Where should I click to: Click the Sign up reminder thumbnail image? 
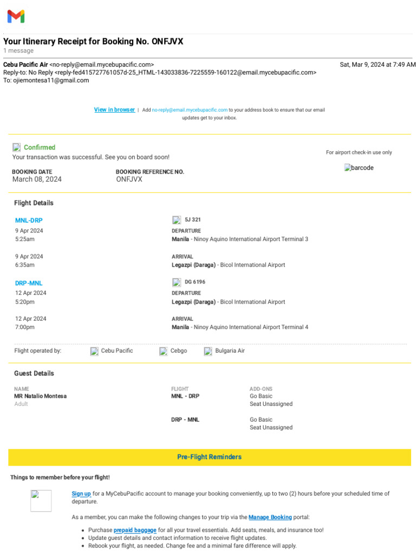coord(41,501)
